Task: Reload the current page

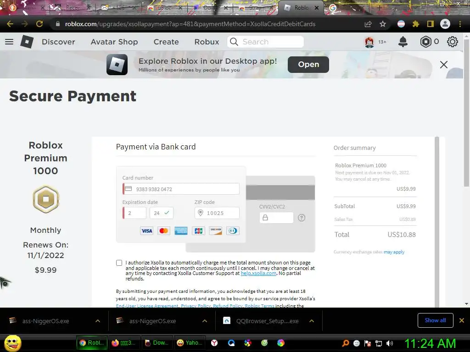Action: pos(39,24)
